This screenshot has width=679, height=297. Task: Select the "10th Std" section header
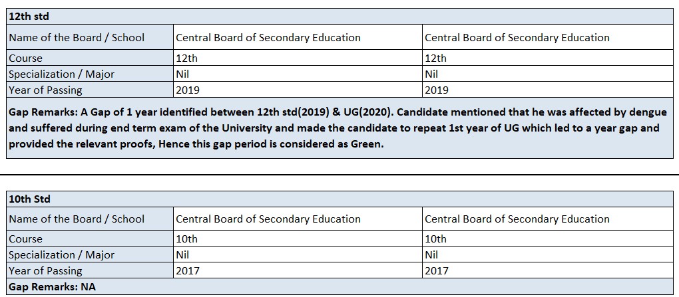tap(29, 199)
